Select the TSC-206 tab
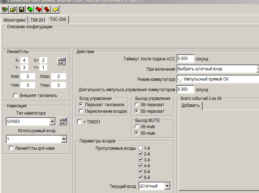Screen dimensions: 259x193 pos(58,19)
